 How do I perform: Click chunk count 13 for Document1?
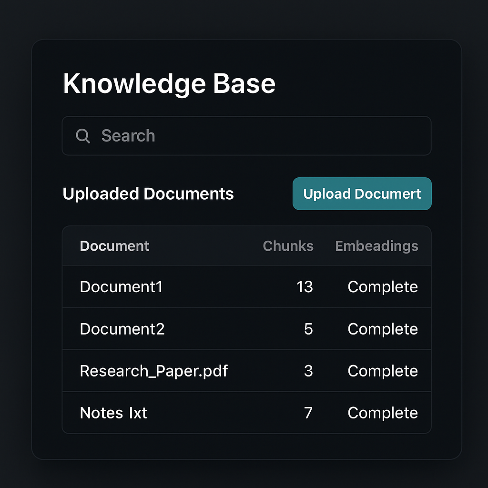click(x=305, y=286)
